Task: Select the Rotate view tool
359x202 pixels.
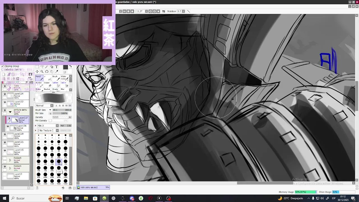Action: tap(47, 72)
